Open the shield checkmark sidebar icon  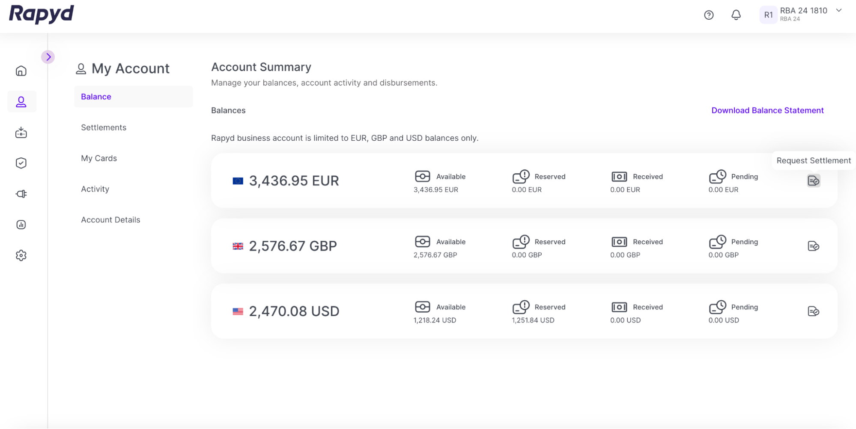click(x=21, y=163)
